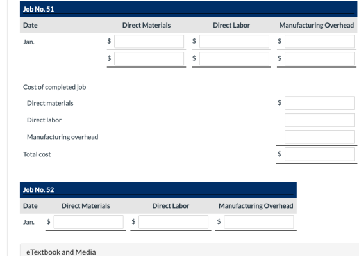Viewport: 359px width, 256px height.
Task: Click the 'Cost of completed job' label
Action: tap(54, 87)
